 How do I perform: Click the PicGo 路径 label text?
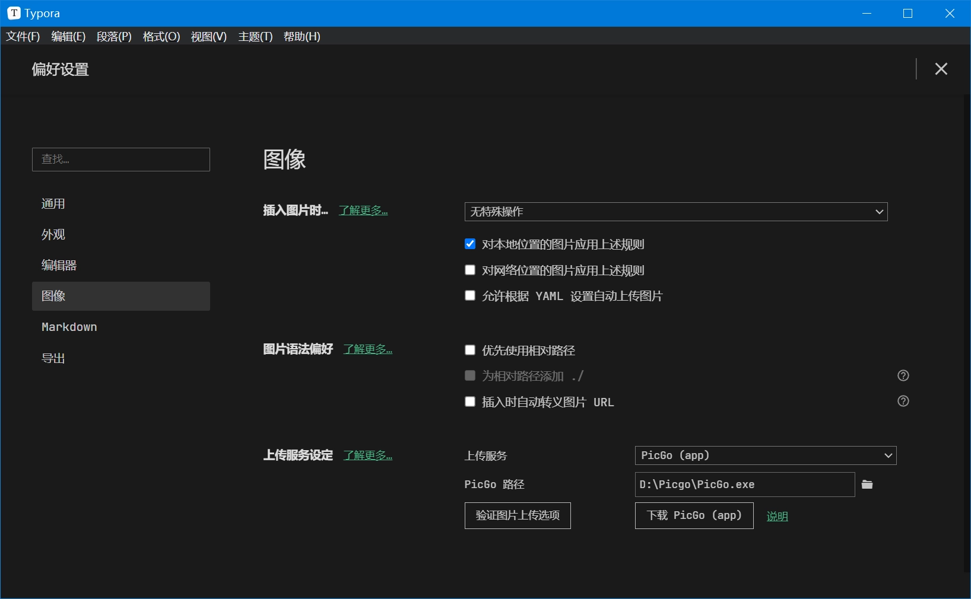point(494,485)
